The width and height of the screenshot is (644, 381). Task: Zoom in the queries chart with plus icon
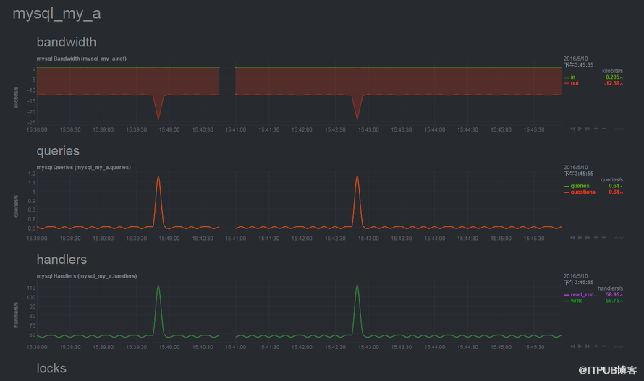coord(596,238)
